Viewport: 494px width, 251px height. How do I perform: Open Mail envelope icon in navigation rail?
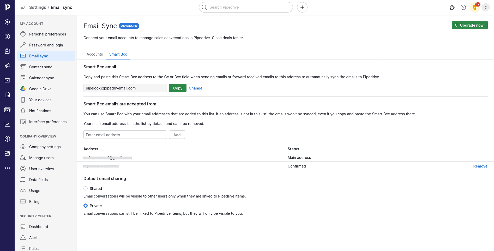point(7,80)
